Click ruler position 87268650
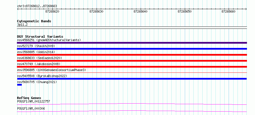The height and width of the screenshot is (115, 255). [x=185, y=11]
